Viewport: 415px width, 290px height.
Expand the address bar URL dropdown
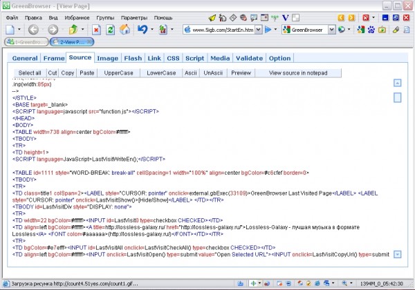click(x=259, y=30)
